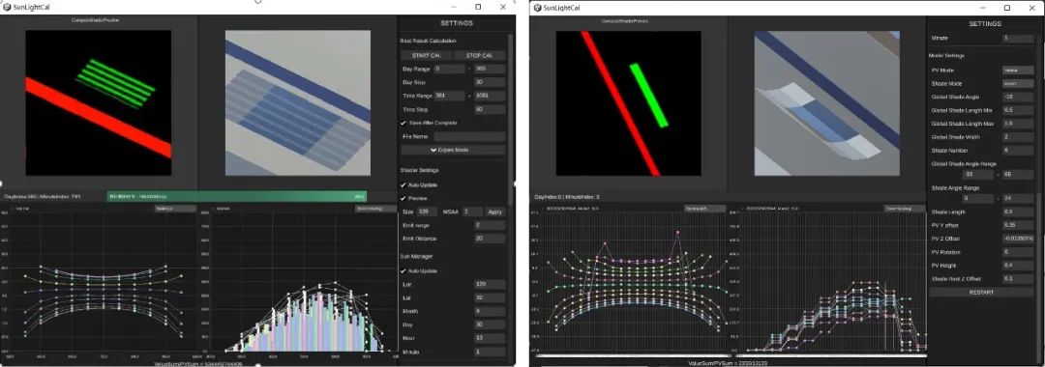Expand the Expert Mode section

click(x=453, y=151)
